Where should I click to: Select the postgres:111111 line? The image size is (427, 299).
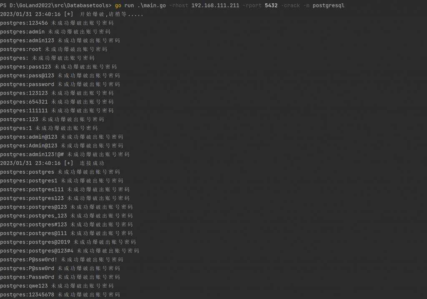57,110
